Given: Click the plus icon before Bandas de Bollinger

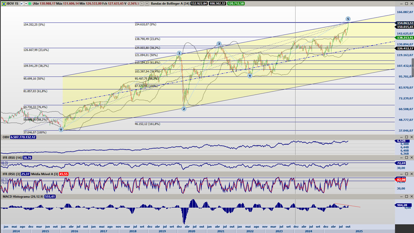Looking at the screenshot, I should (x=147, y=3).
